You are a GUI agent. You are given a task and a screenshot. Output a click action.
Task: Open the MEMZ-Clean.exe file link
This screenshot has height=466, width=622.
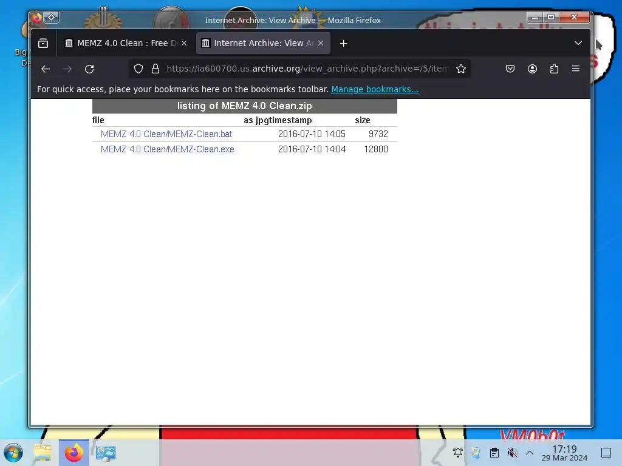tap(168, 149)
